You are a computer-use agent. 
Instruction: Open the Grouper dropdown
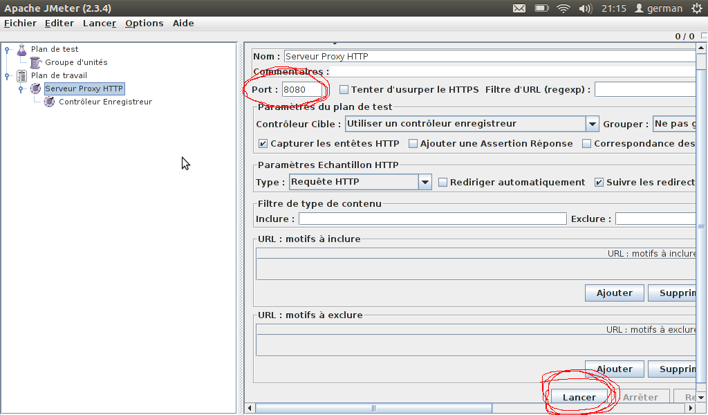point(674,124)
